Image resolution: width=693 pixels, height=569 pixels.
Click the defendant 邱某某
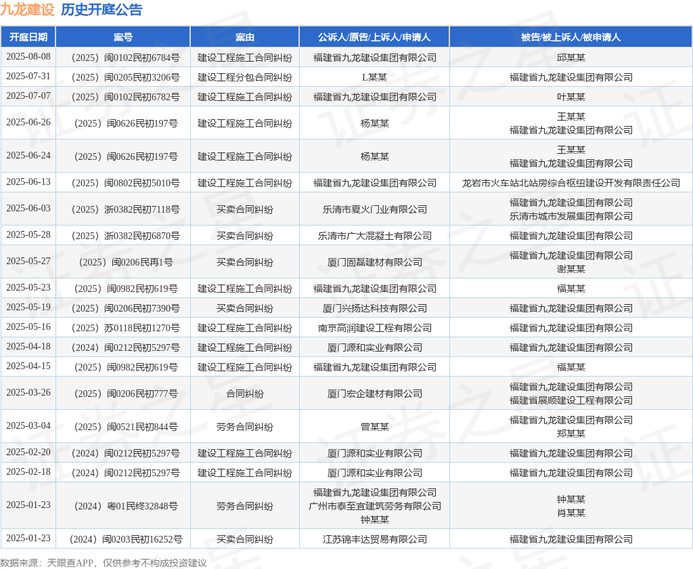click(x=571, y=58)
